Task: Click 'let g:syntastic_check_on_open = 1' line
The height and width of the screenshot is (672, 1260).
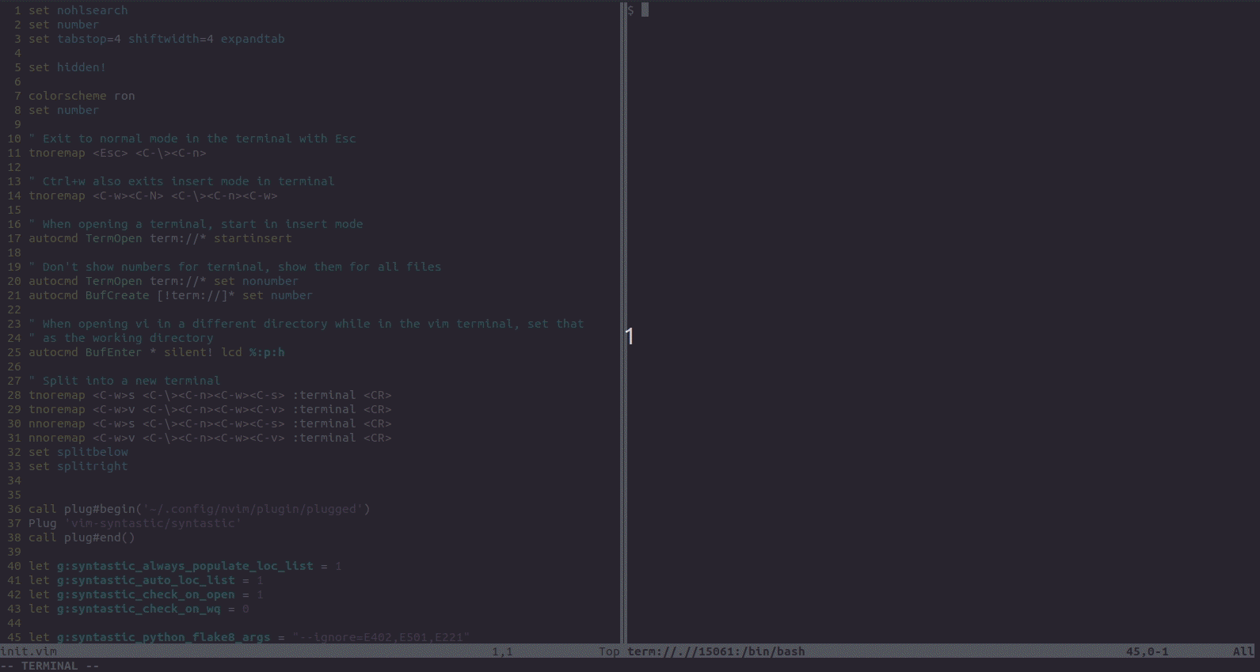Action: pyautogui.click(x=146, y=594)
